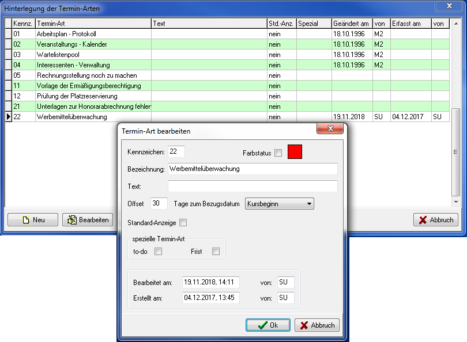Click the Bearbeitet am date field

coord(211,282)
